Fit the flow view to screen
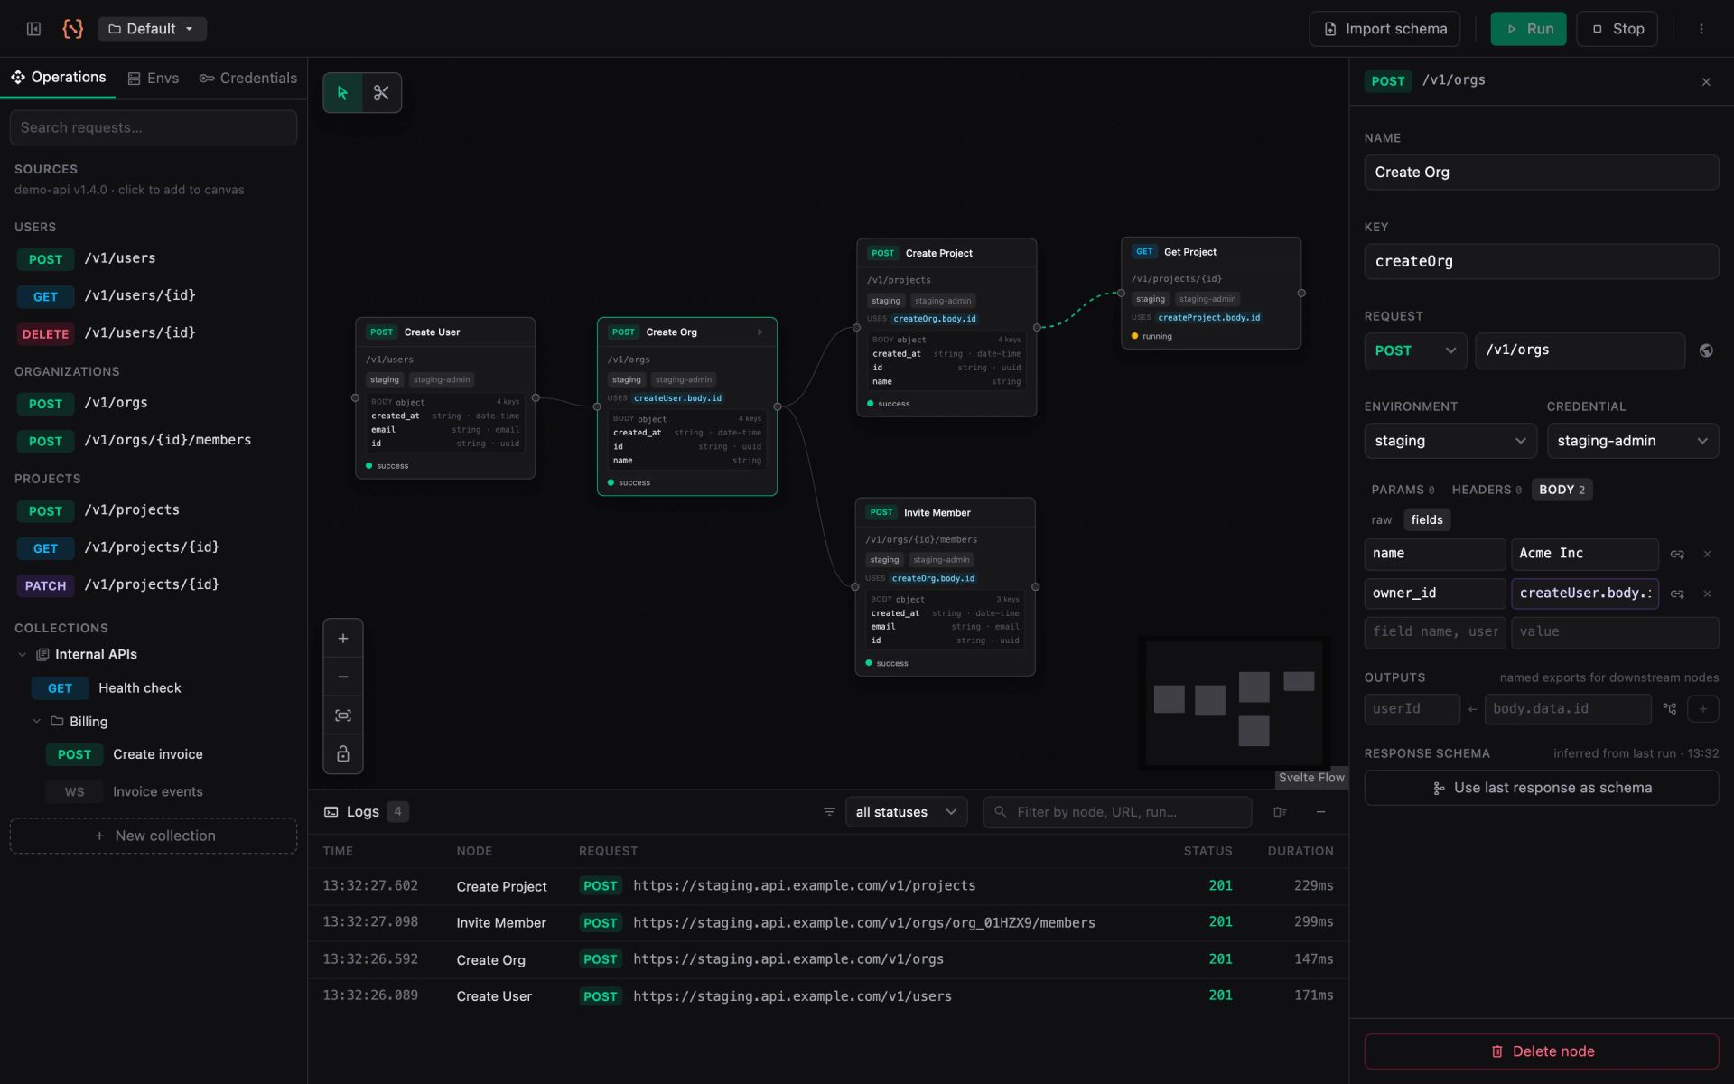The width and height of the screenshot is (1734, 1084). point(343,715)
